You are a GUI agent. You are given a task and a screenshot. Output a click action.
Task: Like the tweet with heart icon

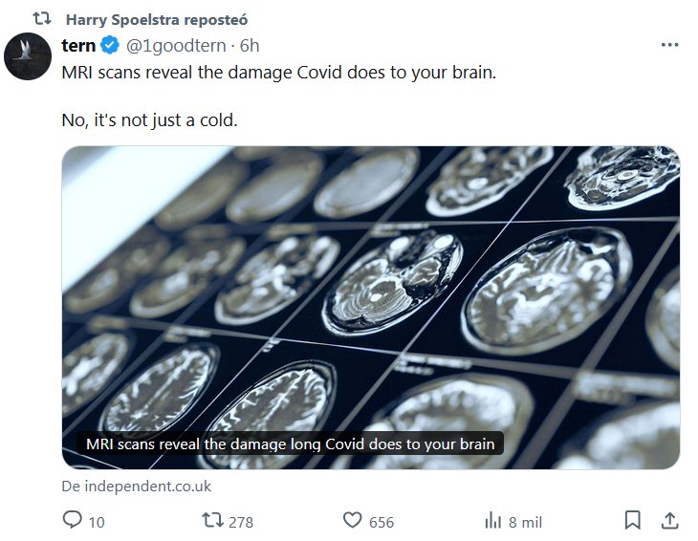pos(353,521)
